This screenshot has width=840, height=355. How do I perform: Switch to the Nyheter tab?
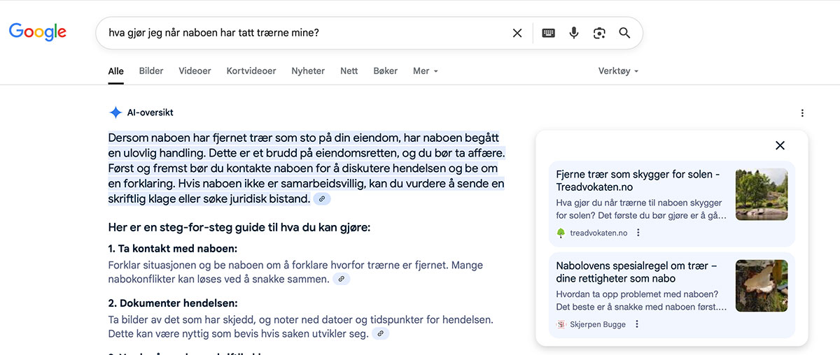pos(308,71)
